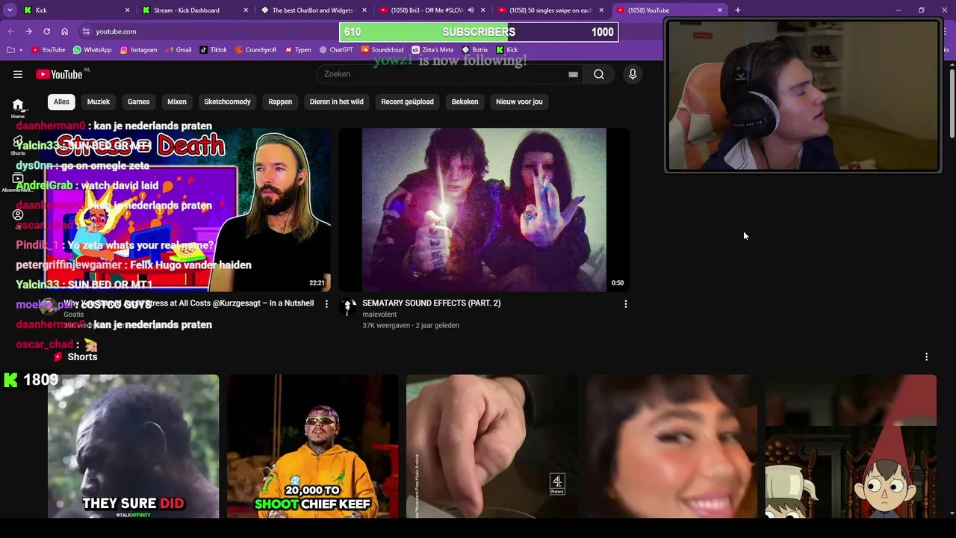Mute the Bri3 - Off Me tab audio

(471, 10)
